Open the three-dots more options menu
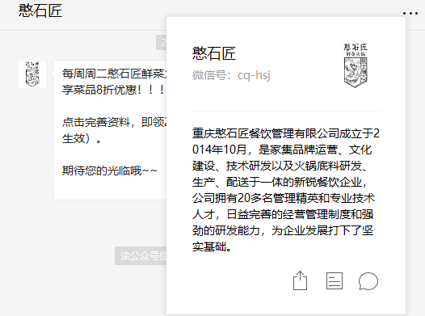This screenshot has height=316, width=425. pyautogui.click(x=410, y=13)
